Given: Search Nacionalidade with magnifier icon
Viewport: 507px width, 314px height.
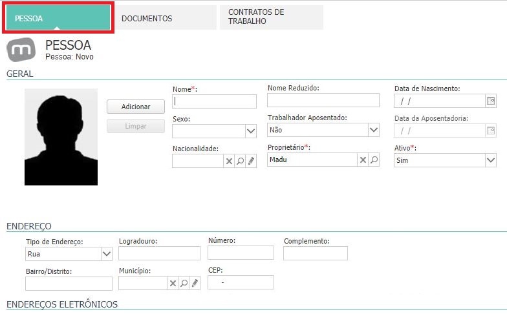Looking at the screenshot, I should [240, 161].
